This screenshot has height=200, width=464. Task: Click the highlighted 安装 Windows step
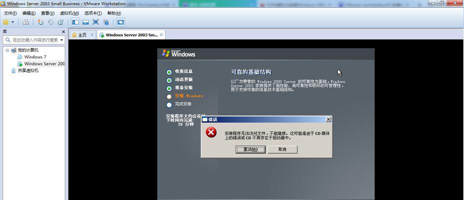click(x=189, y=96)
